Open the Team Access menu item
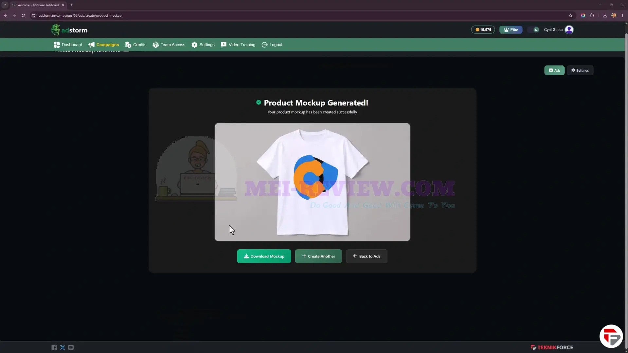Viewport: 628px width, 353px height. click(x=169, y=45)
